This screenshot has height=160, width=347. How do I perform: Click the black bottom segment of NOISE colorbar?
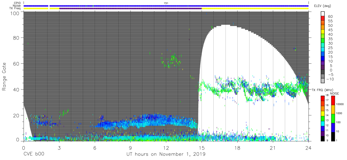(333, 136)
